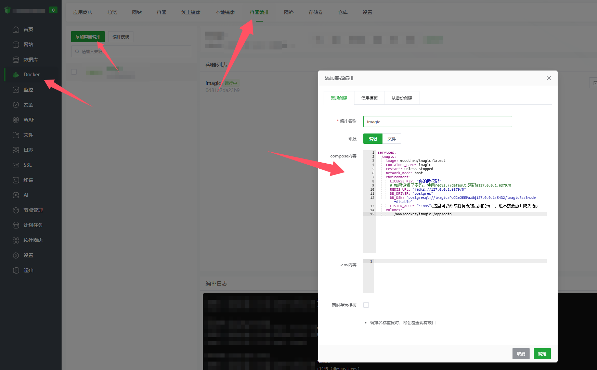The image size is (597, 370).
Task: Switch source to 编辑 mode
Action: [x=373, y=139]
